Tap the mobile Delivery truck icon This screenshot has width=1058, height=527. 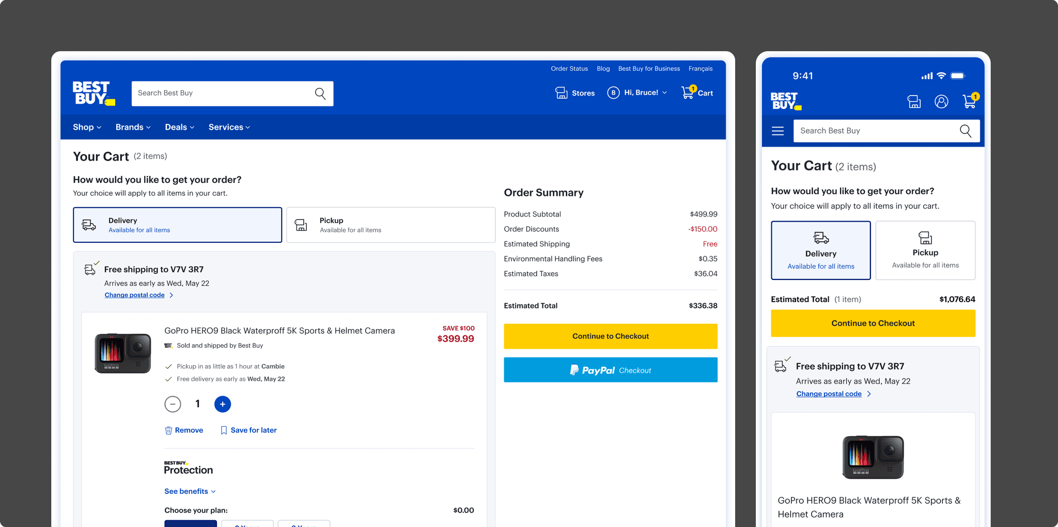821,238
